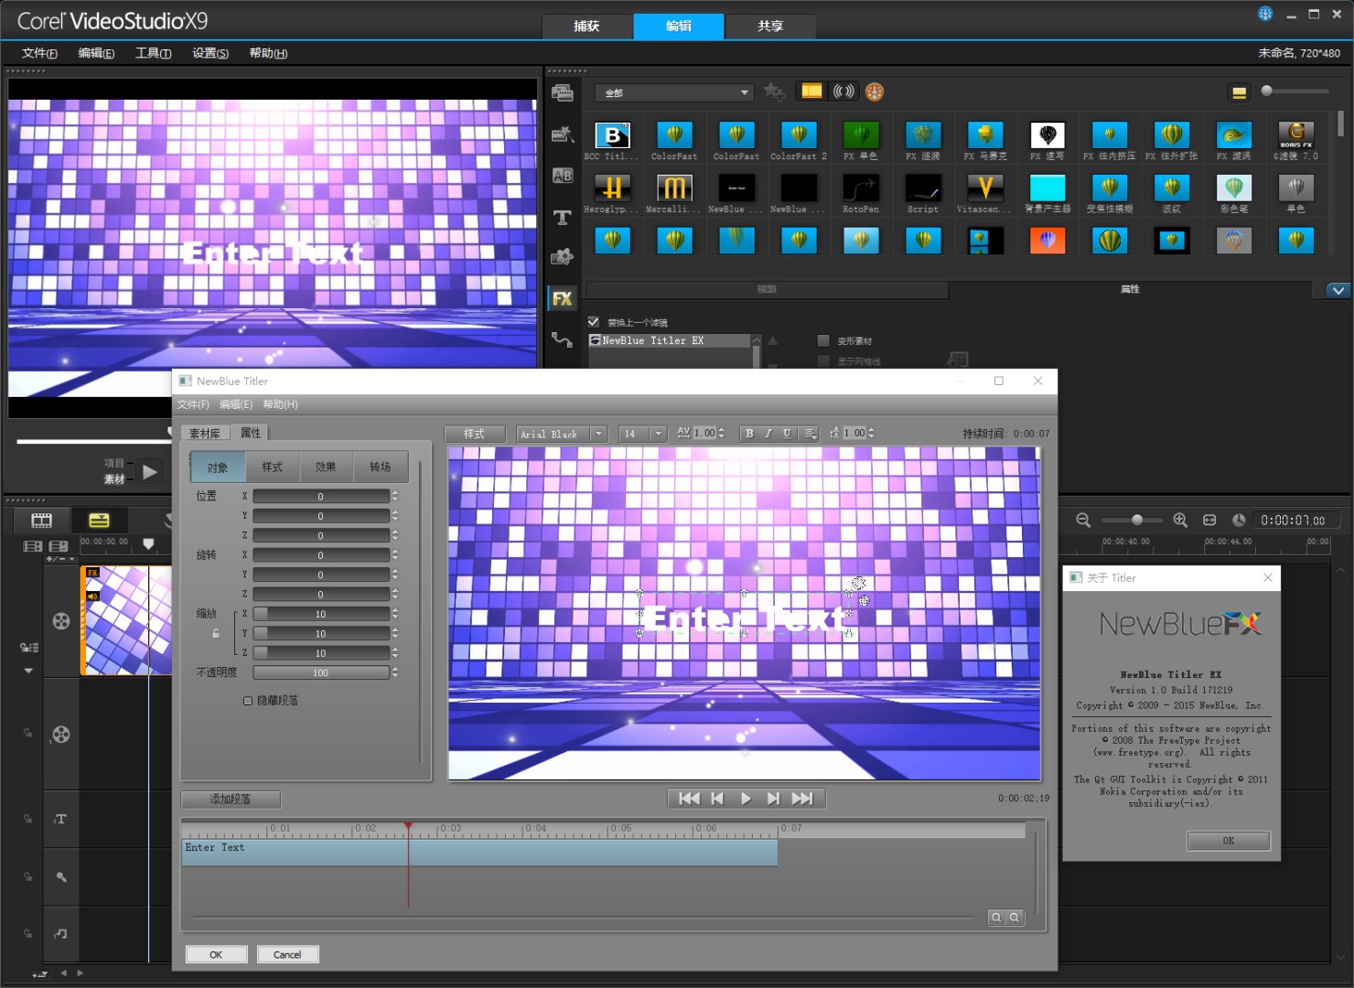This screenshot has width=1354, height=988.
Task: Click the position X value field
Action: point(321,496)
